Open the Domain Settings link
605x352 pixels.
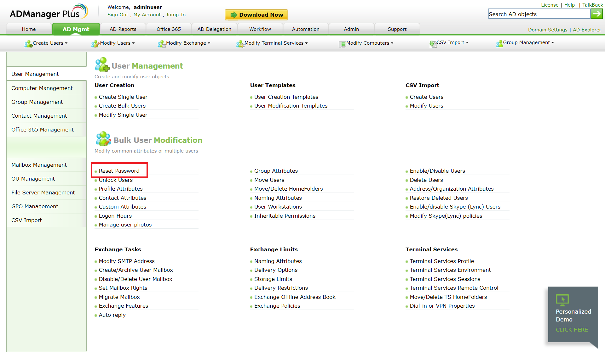tap(547, 30)
